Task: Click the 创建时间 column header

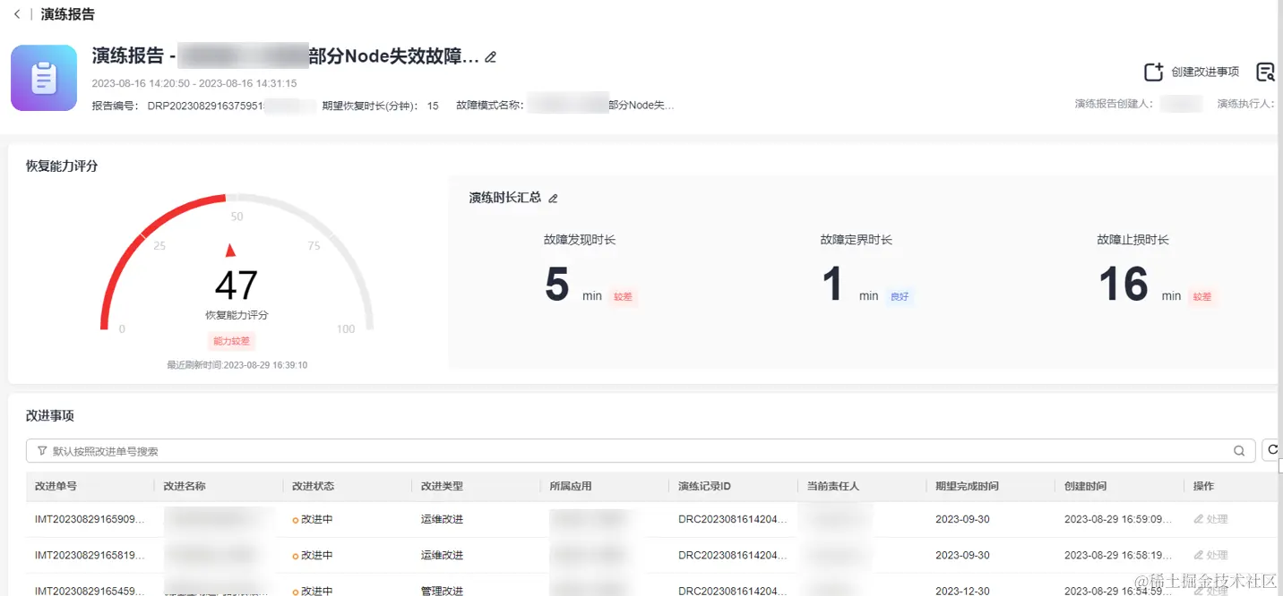Action: point(1085,486)
